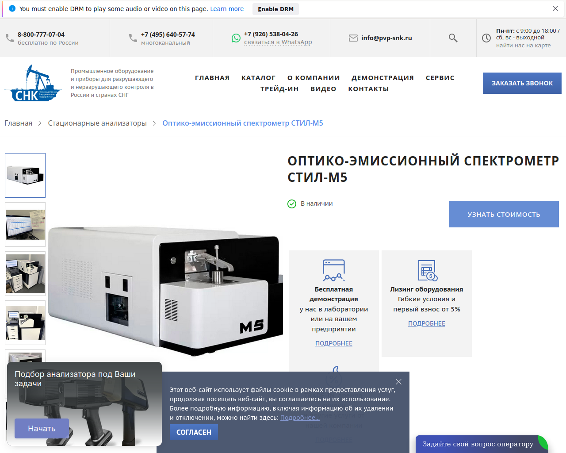Viewport: 566px width, 453px height.
Task: Click the DRM info icon
Action: click(x=12, y=8)
